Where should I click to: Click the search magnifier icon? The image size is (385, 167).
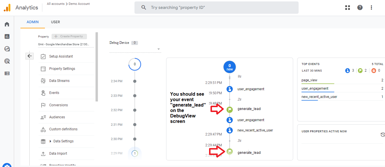pyautogui.click(x=144, y=8)
